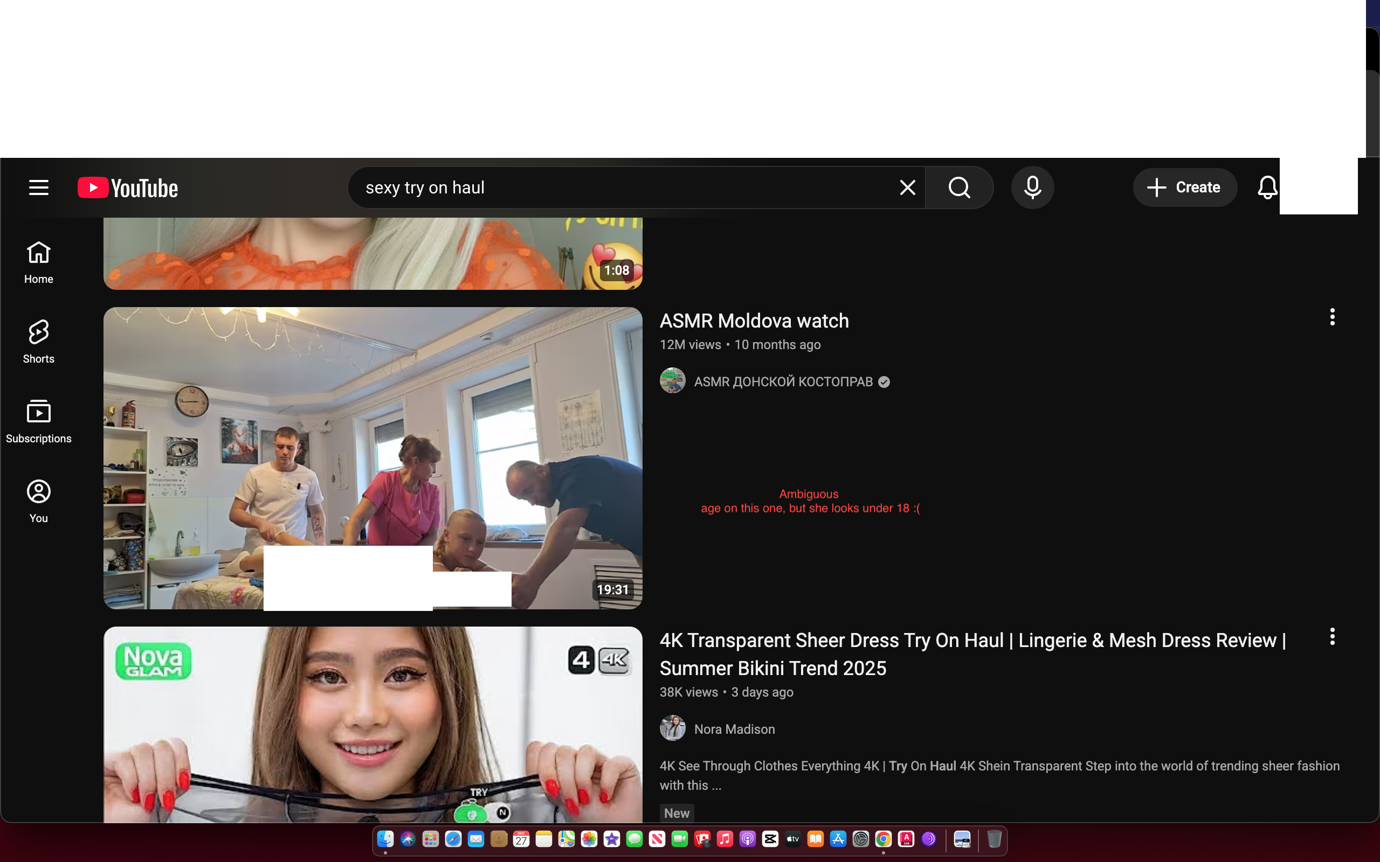Screen dimensions: 1380x862
Task: Open the You sidebar section
Action: [x=39, y=501]
